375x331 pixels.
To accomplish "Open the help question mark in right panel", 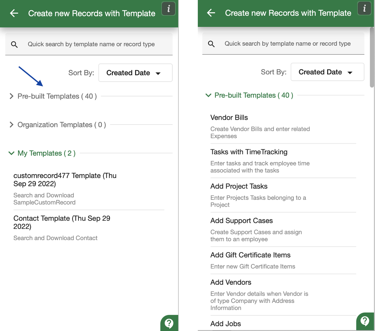I will coord(365,321).
